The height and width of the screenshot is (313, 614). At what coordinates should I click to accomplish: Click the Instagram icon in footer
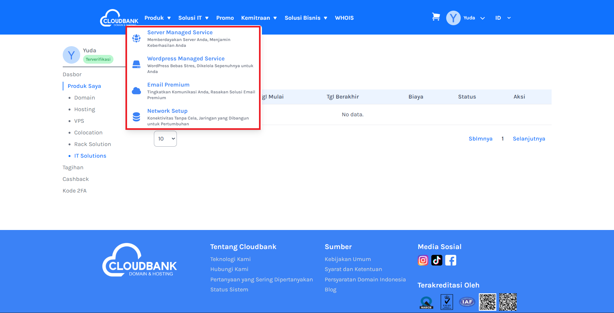pos(423,260)
